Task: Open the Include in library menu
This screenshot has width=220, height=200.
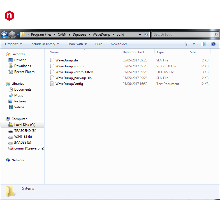Action: [45, 44]
